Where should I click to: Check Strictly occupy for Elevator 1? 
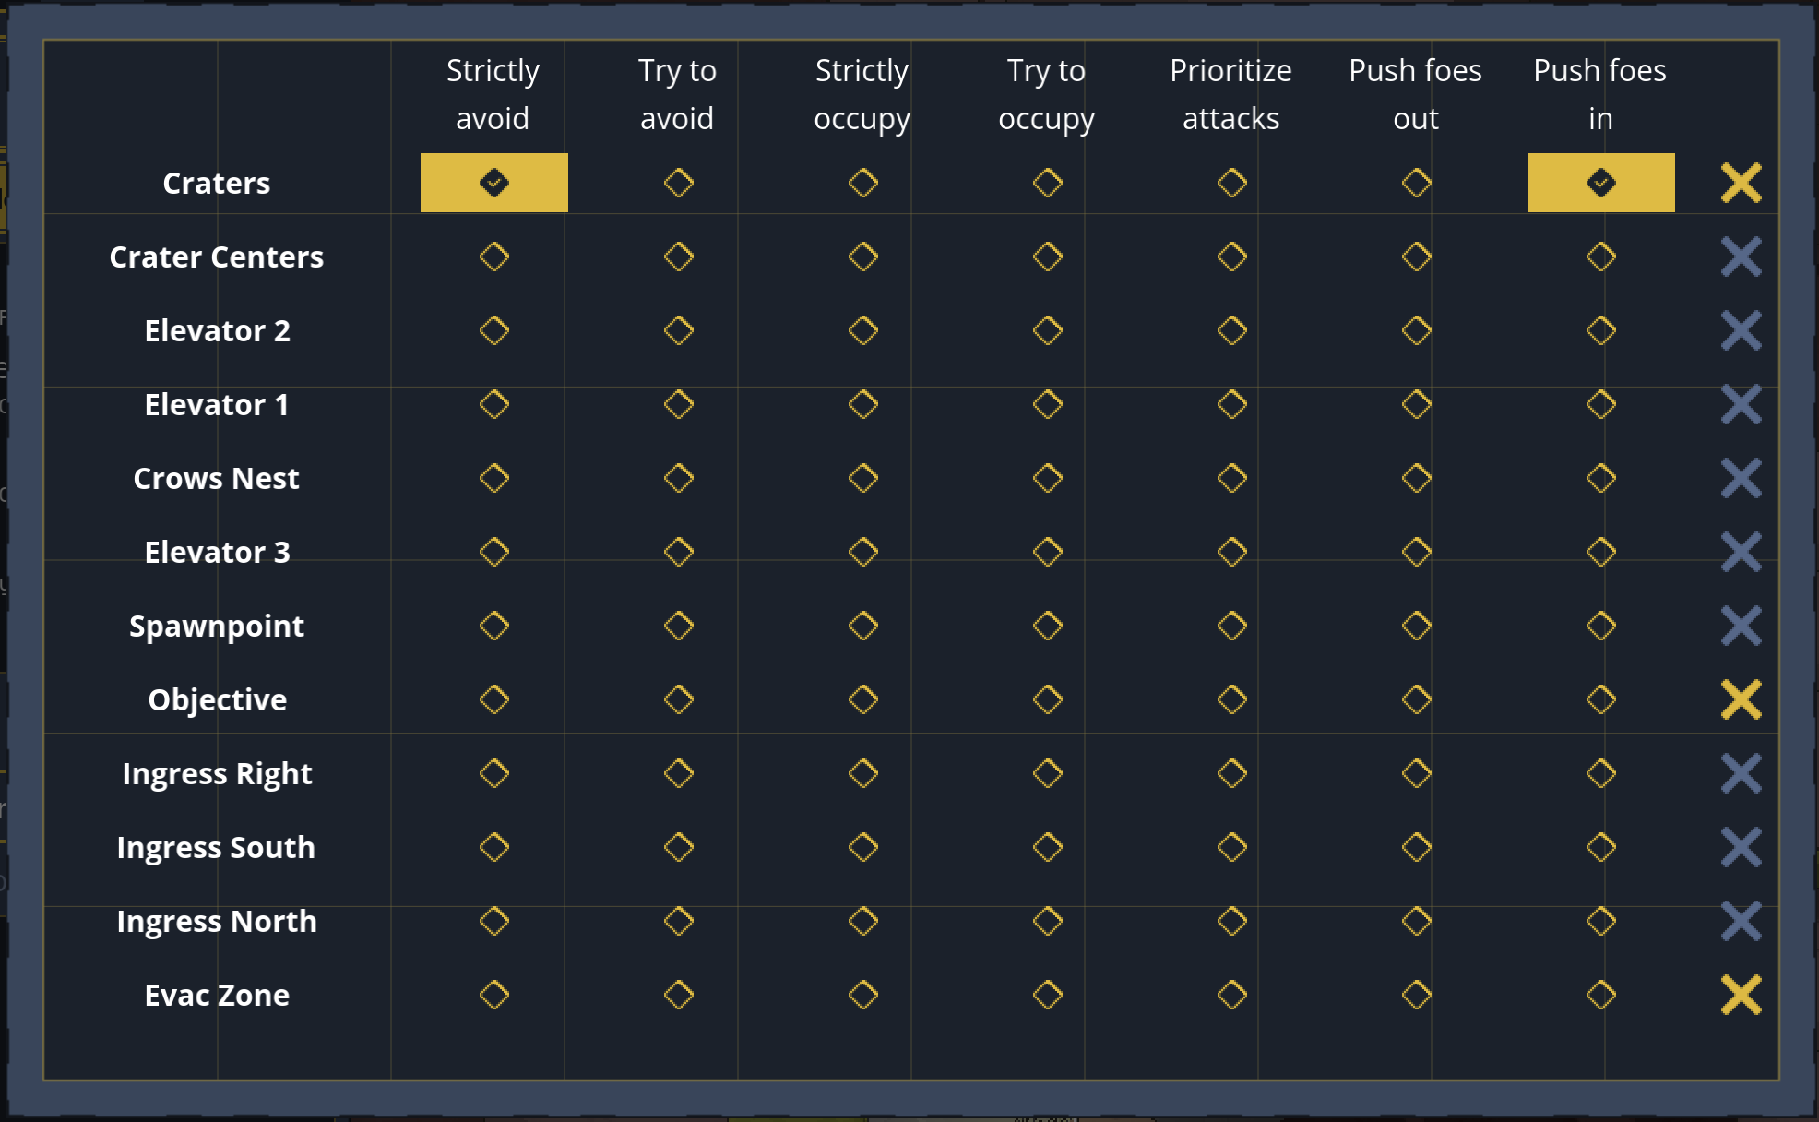click(863, 404)
